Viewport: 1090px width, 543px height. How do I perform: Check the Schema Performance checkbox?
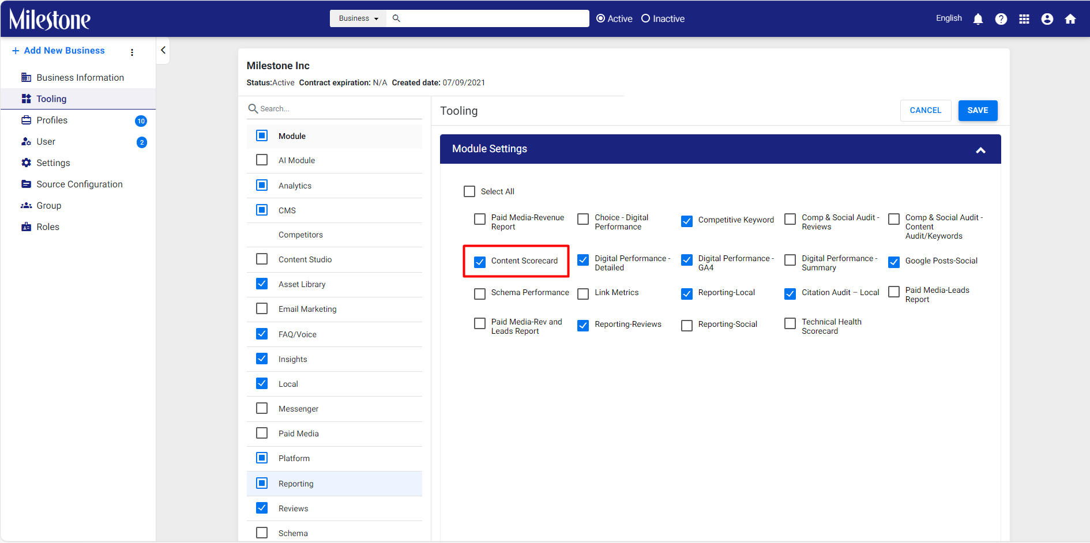tap(480, 293)
